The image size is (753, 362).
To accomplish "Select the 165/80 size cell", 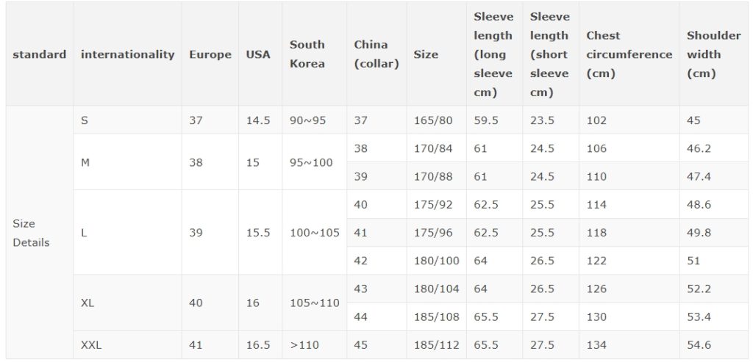I will coord(436,120).
